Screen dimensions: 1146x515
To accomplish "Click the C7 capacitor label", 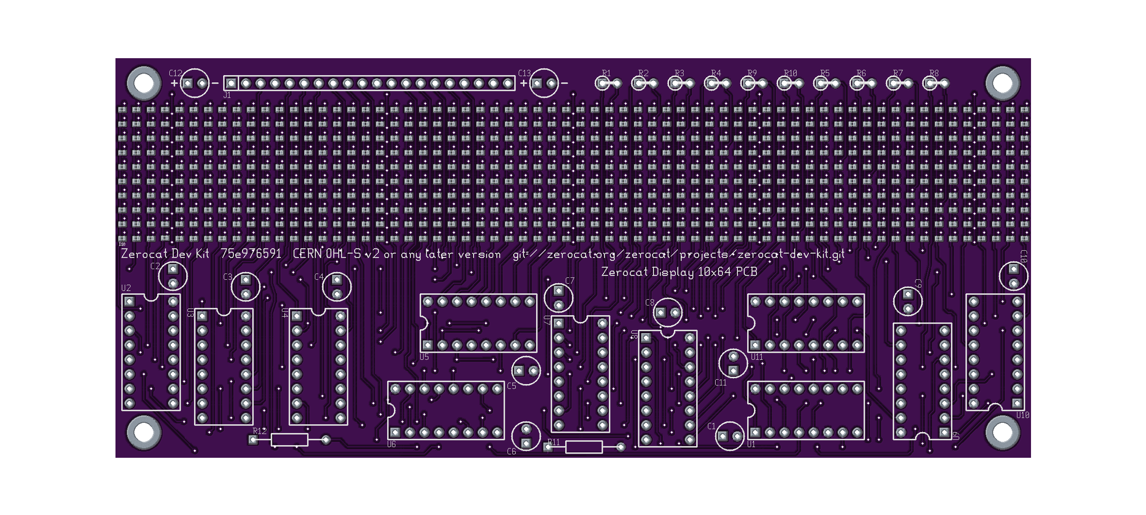I will coord(570,281).
